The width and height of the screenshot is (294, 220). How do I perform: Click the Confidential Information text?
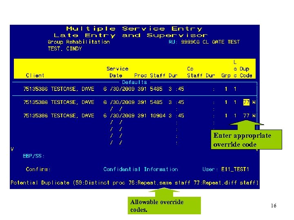[x=140, y=169]
